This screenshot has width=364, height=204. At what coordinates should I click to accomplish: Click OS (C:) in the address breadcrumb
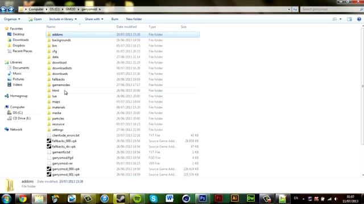pos(55,9)
